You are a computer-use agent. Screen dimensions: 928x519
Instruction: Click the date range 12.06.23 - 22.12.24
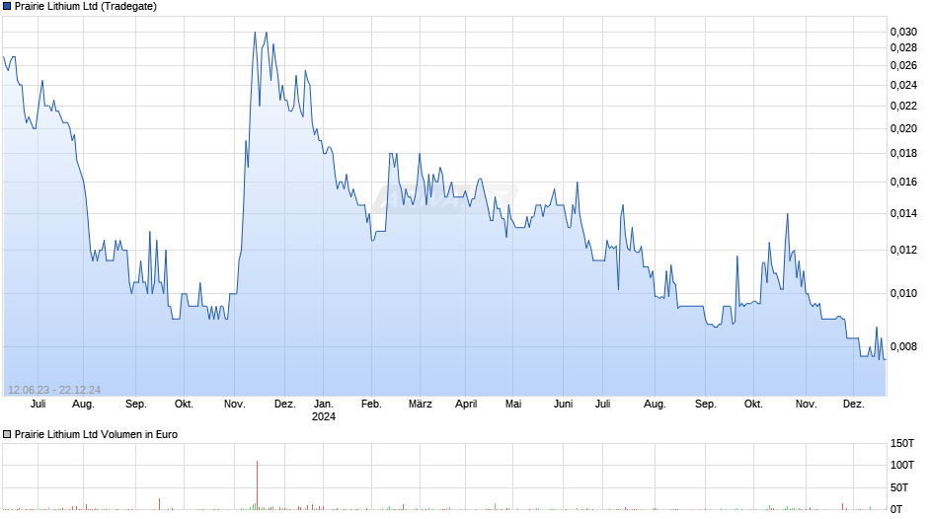54,390
